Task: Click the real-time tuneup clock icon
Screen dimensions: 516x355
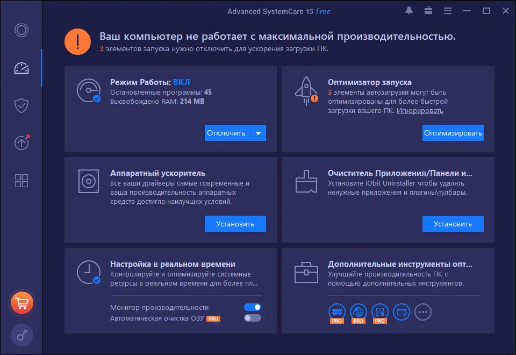Action: pos(89,272)
